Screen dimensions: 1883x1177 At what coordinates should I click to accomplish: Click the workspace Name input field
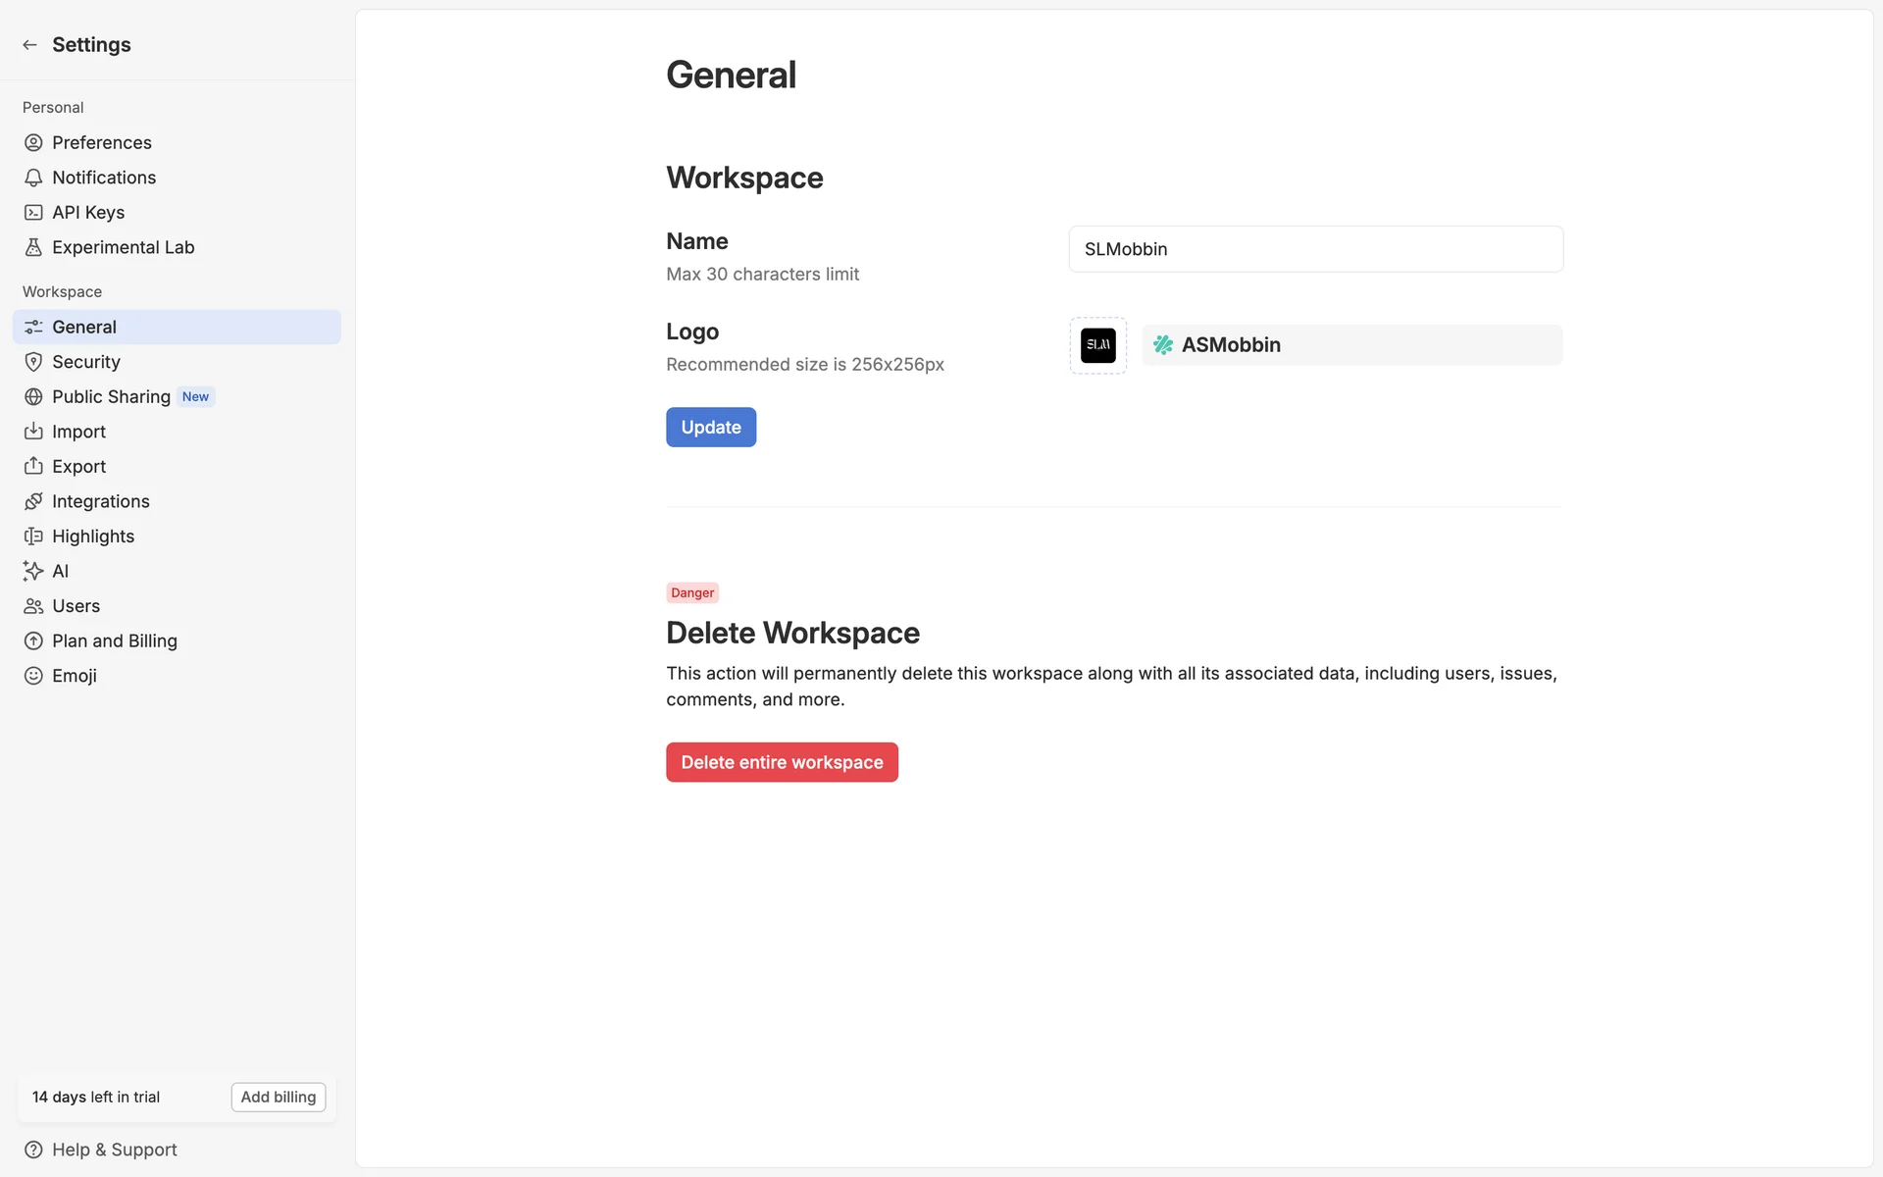[1315, 249]
